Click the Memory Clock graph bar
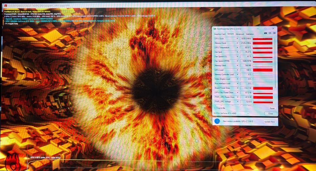 click(263, 43)
